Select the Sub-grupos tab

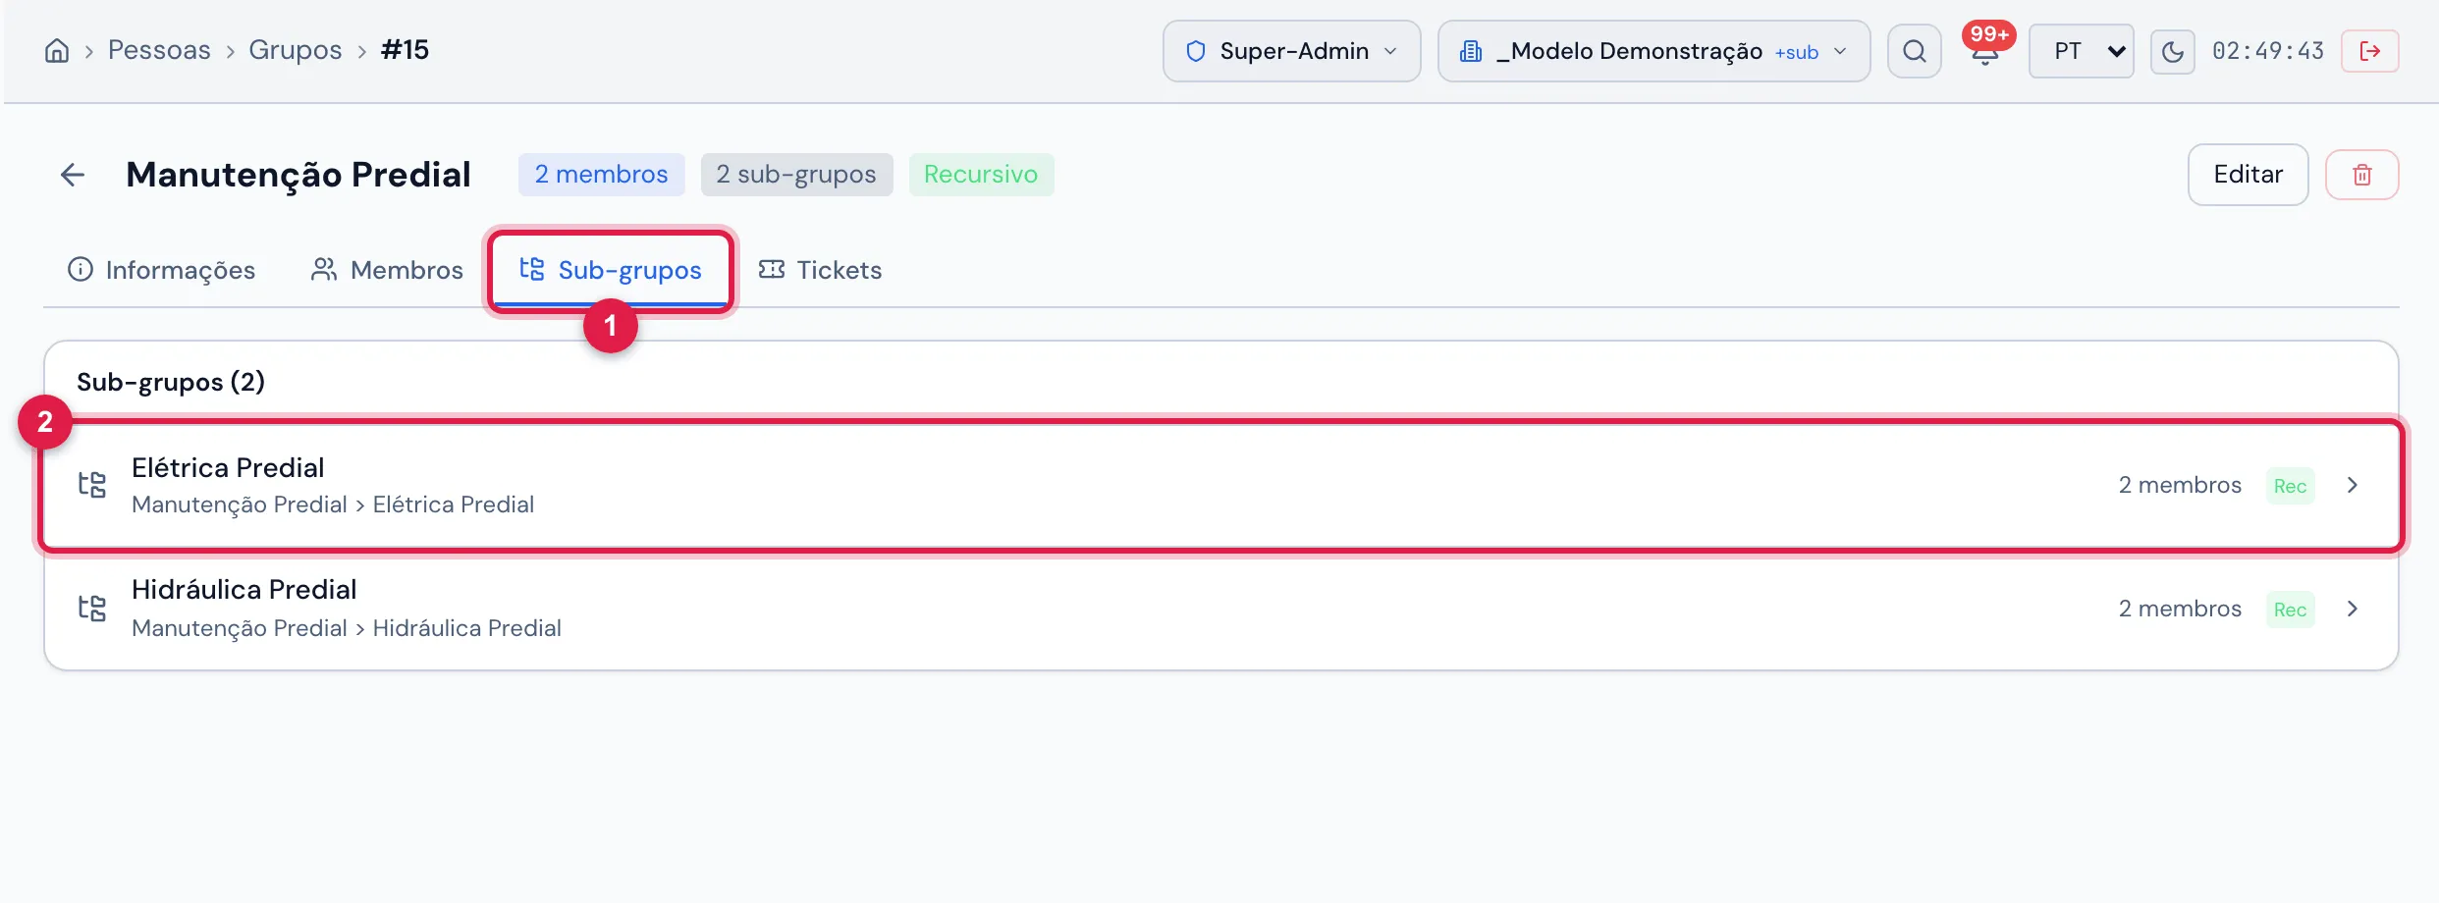[610, 270]
